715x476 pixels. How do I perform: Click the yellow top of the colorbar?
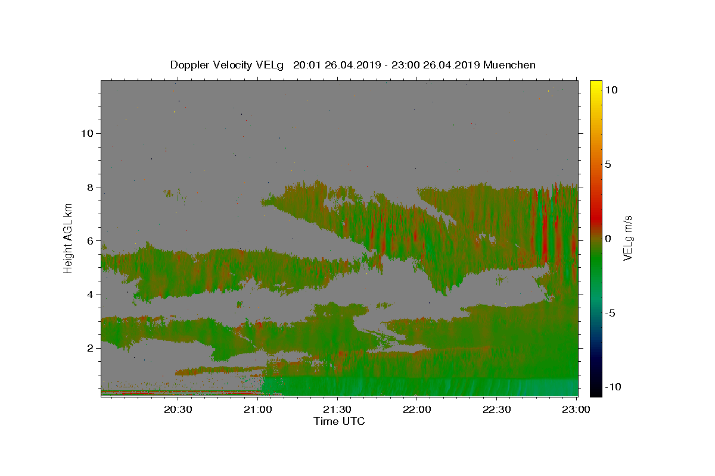tap(596, 86)
